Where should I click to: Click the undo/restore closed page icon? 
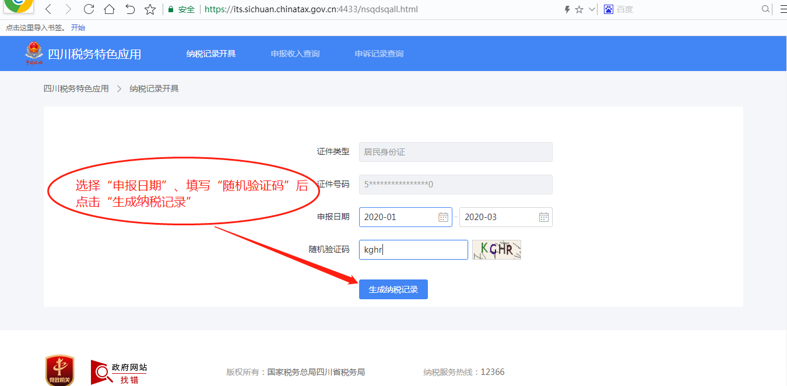[130, 9]
